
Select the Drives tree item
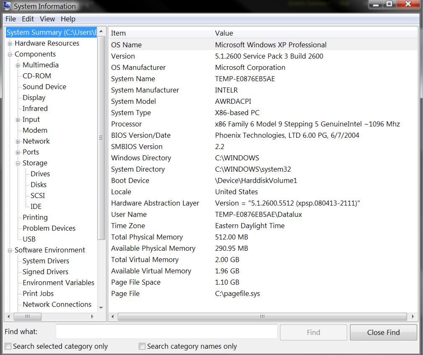pyautogui.click(x=40, y=174)
